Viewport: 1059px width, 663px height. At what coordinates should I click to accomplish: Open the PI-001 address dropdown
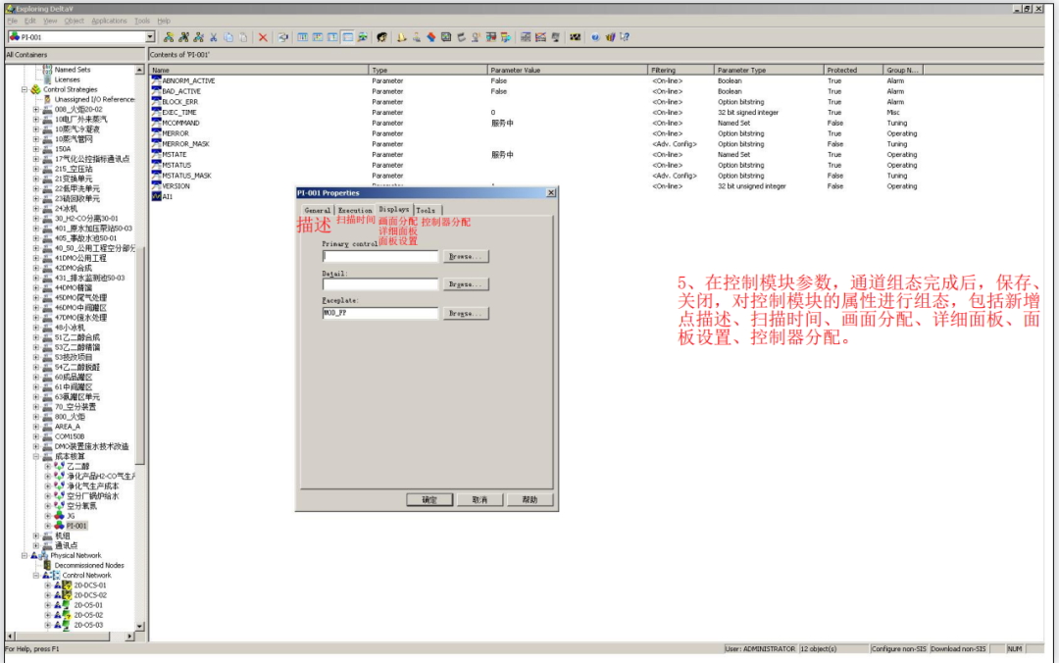click(x=150, y=37)
